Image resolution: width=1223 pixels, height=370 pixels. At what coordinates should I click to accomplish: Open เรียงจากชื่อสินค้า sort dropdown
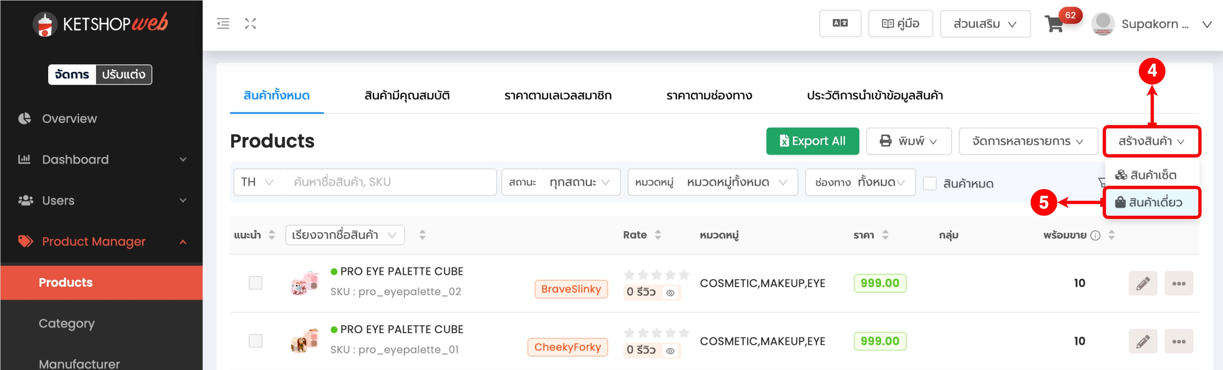pyautogui.click(x=345, y=235)
